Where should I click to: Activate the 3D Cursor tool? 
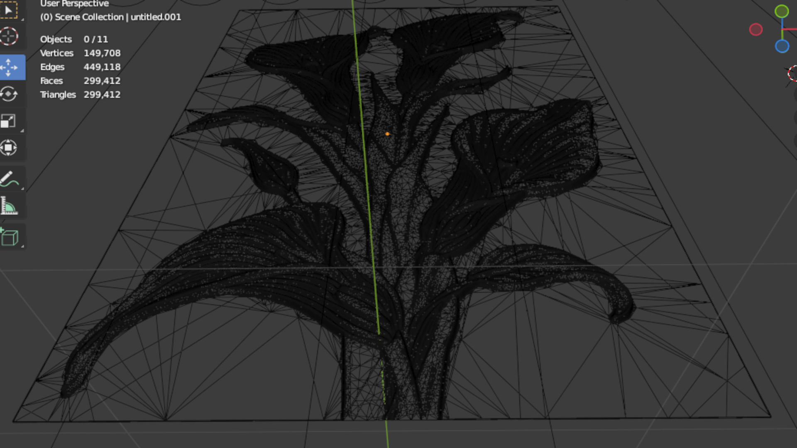point(9,37)
